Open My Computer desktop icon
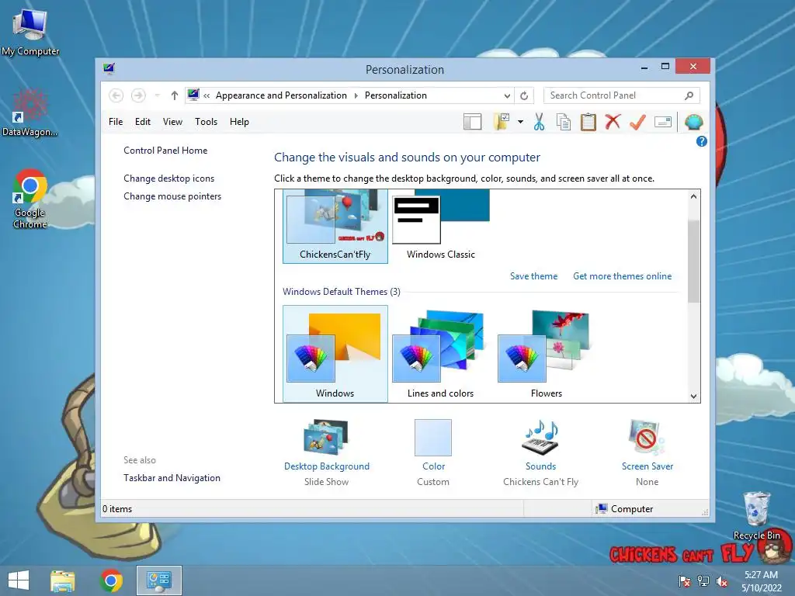Image resolution: width=795 pixels, height=596 pixels. (30, 31)
